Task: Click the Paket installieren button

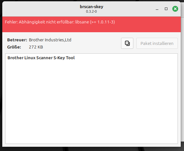Action: point(157,43)
